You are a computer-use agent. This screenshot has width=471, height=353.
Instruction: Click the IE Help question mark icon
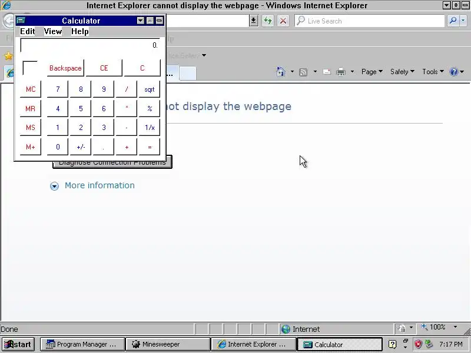coord(453,72)
